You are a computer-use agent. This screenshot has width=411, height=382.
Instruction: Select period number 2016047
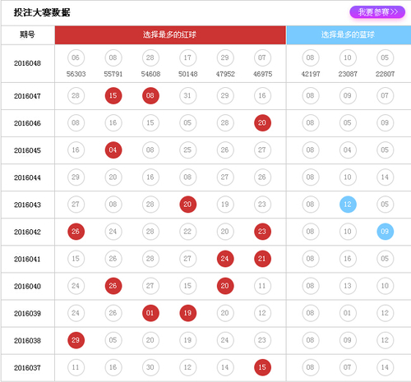coord(27,96)
